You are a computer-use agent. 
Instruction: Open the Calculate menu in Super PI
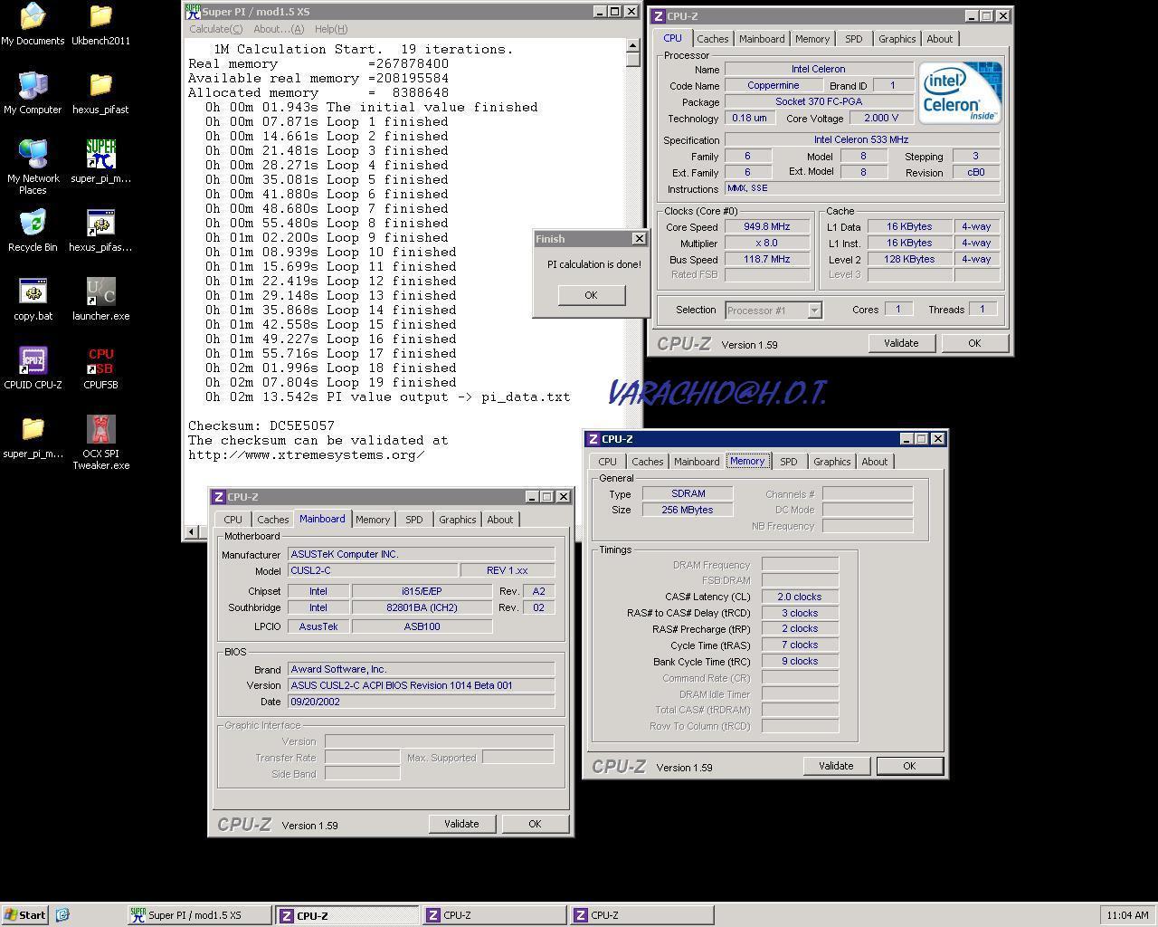click(215, 29)
